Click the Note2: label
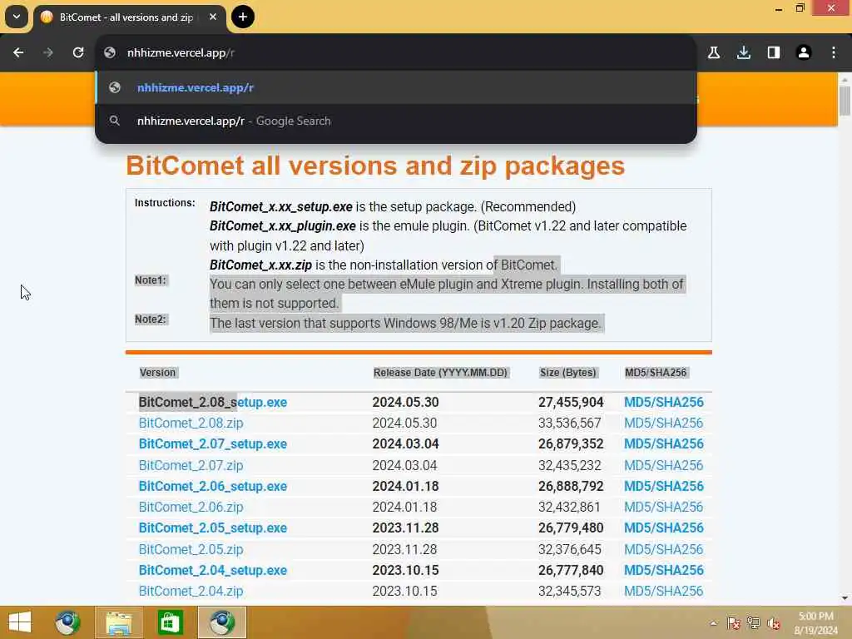This screenshot has width=852, height=639. click(x=151, y=319)
